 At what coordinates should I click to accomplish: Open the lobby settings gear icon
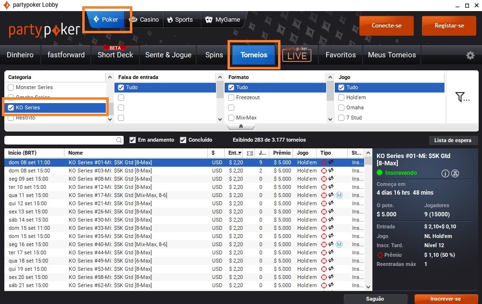point(470,55)
